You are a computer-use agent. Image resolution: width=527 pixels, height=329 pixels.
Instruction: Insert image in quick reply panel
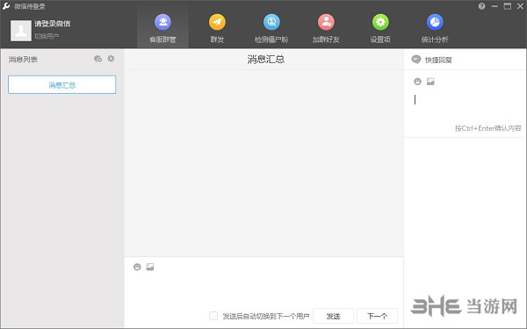(430, 82)
